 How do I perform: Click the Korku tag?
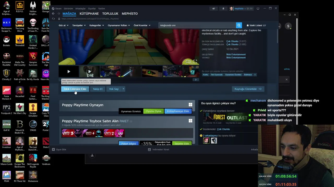click(x=205, y=75)
